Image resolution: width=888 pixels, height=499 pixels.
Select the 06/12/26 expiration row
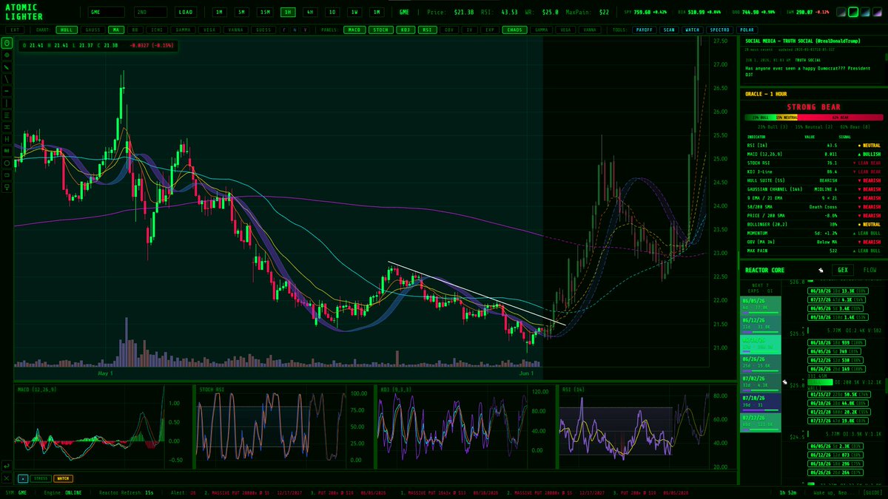pyautogui.click(x=761, y=325)
